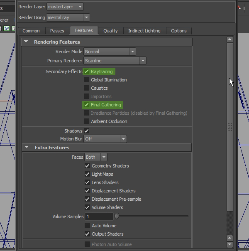Click the panel splitter grip dots
Image resolution: width=249 pixels, height=251 pixels.
coord(230,127)
